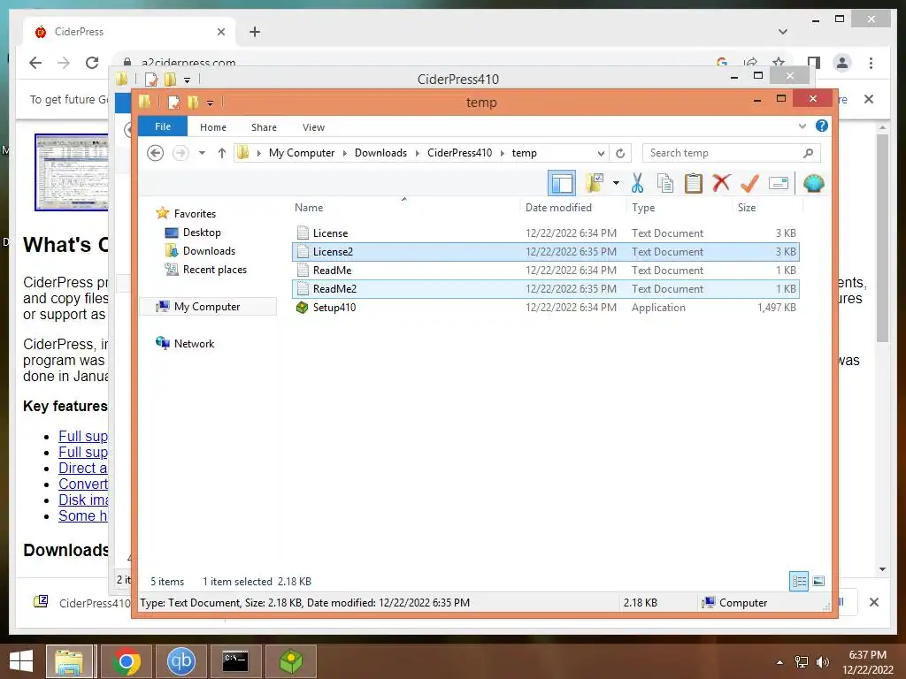Click My Computer in the address breadcrumb
The width and height of the screenshot is (906, 679).
tap(302, 153)
